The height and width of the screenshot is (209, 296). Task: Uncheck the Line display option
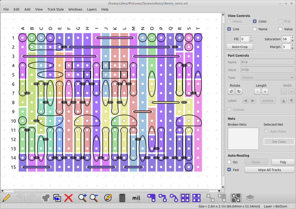[229, 29]
